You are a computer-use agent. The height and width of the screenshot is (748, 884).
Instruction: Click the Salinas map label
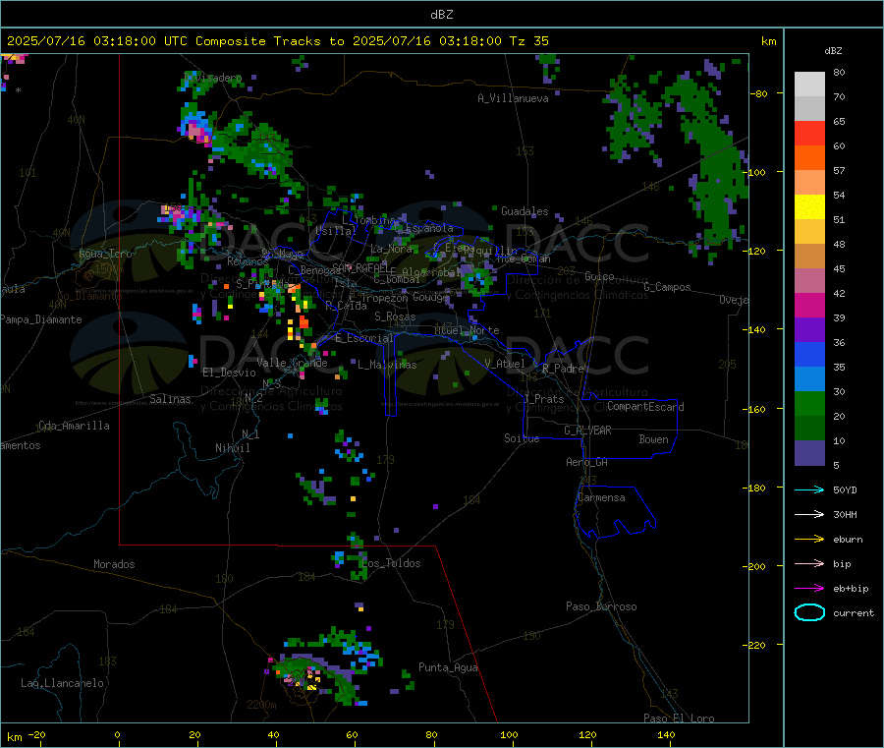(170, 399)
